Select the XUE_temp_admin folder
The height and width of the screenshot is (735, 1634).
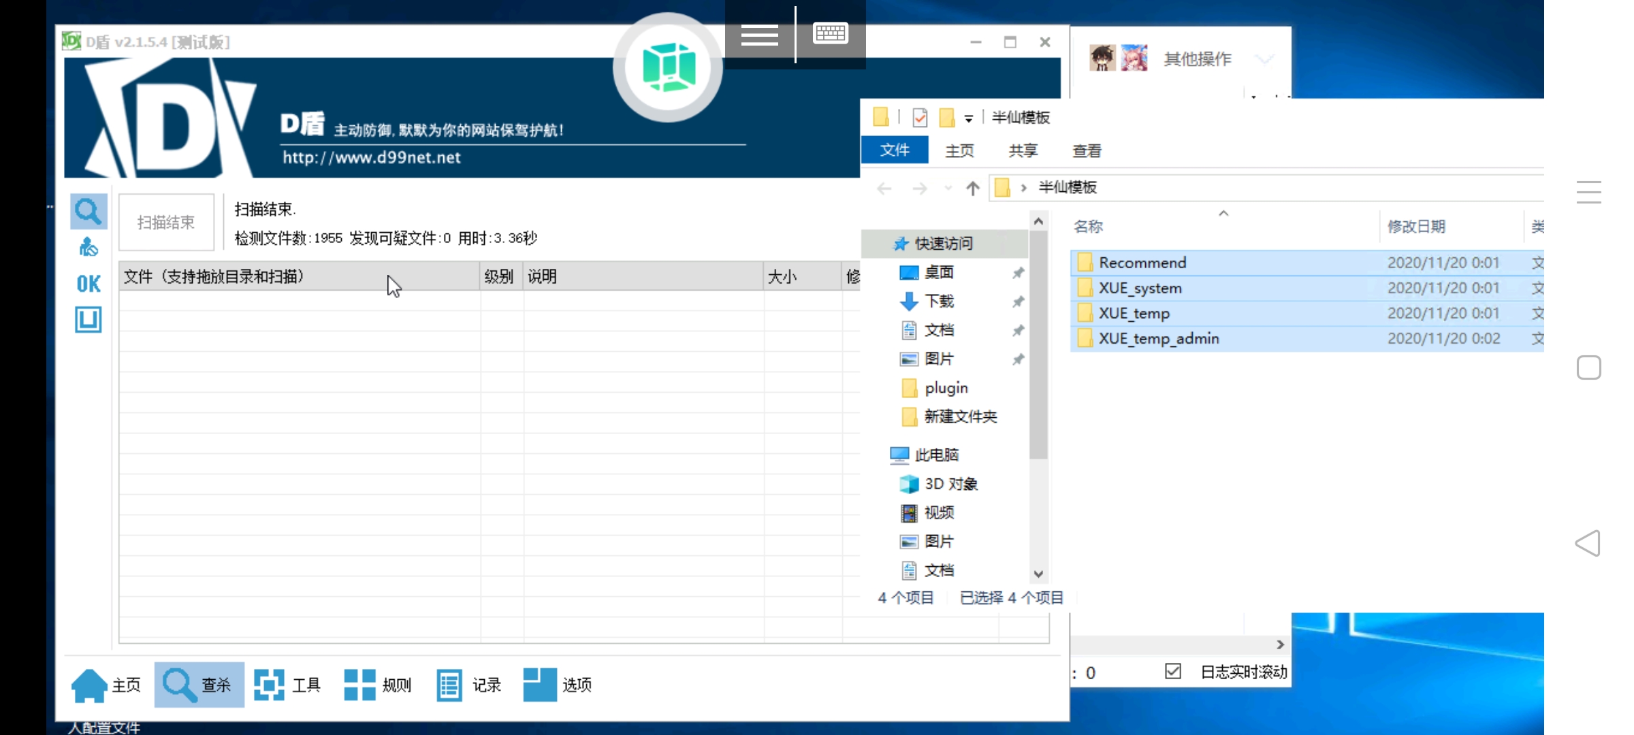pos(1158,338)
